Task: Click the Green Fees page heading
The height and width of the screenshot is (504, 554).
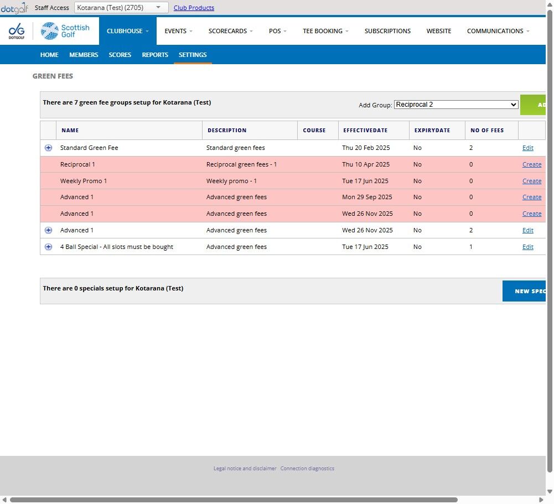Action: (x=53, y=76)
